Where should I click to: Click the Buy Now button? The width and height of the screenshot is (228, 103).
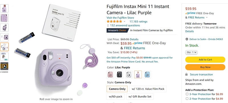click(x=205, y=67)
